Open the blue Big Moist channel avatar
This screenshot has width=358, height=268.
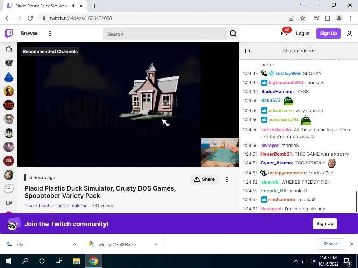pyautogui.click(x=9, y=77)
